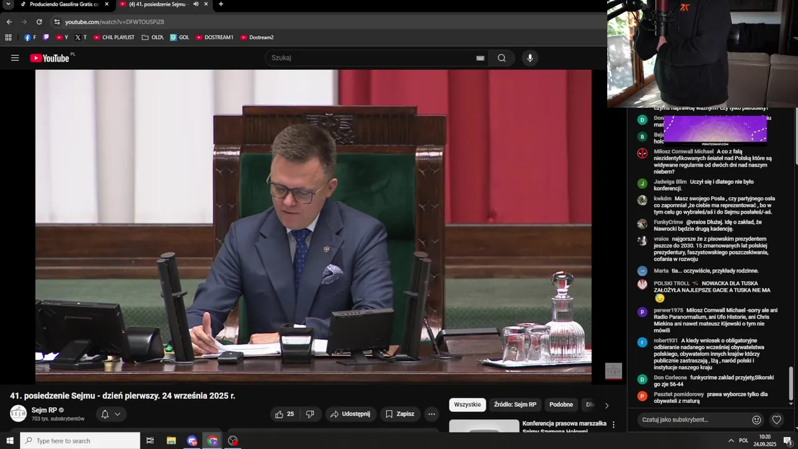View site information icon in address bar
Screen dimensions: 798x449
pos(57,22)
